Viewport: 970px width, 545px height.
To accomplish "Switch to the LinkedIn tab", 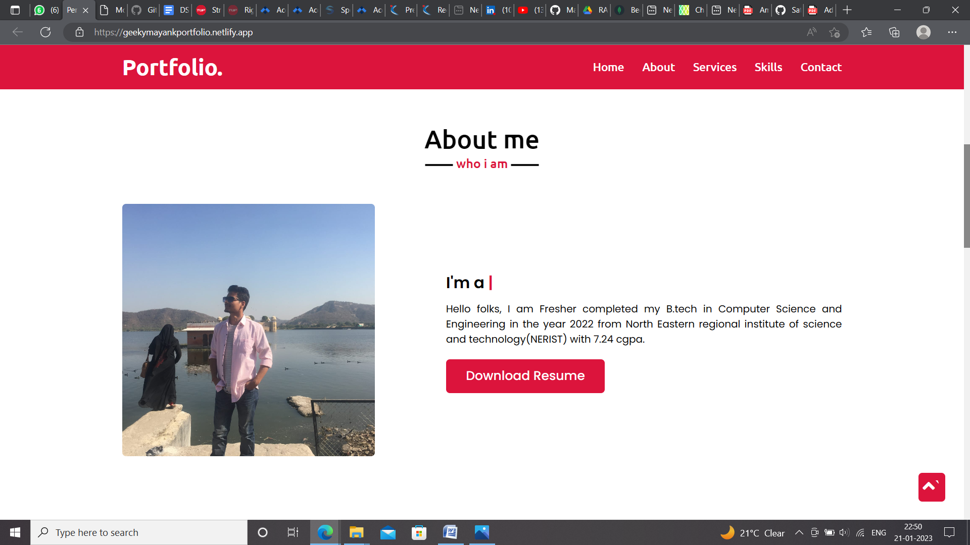I will tap(498, 10).
